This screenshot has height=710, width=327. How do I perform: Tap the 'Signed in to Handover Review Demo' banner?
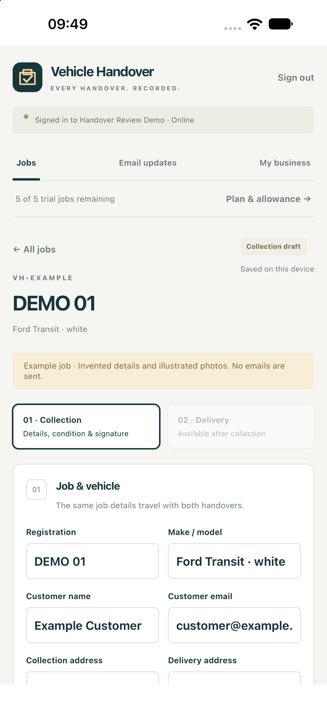[163, 120]
